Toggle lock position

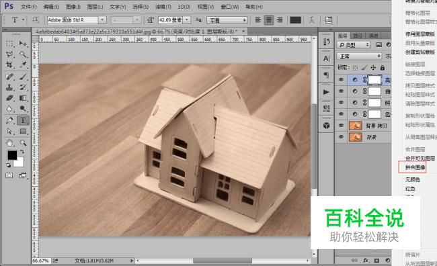tap(373, 68)
